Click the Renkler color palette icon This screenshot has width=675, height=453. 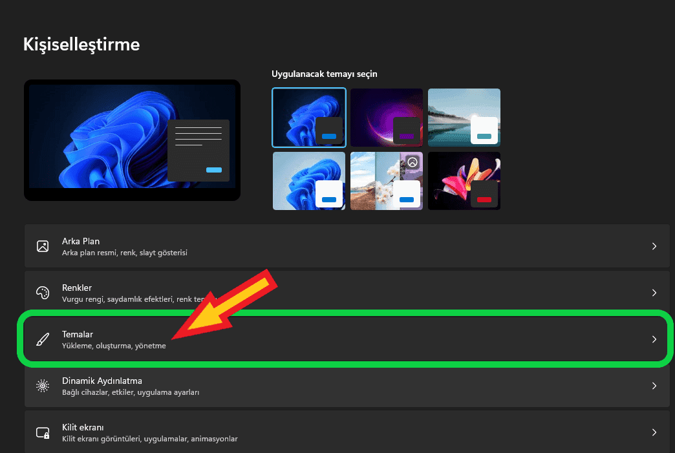[43, 293]
